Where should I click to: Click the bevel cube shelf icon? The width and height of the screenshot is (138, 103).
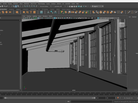tap(101, 12)
